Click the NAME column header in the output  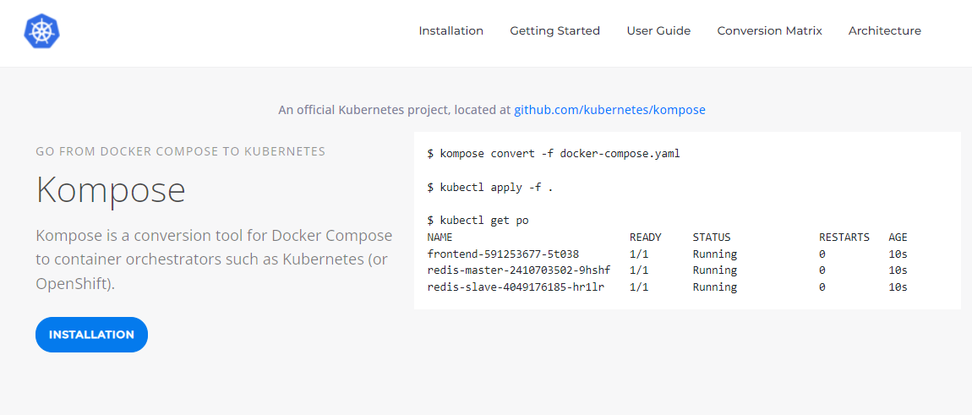(440, 237)
